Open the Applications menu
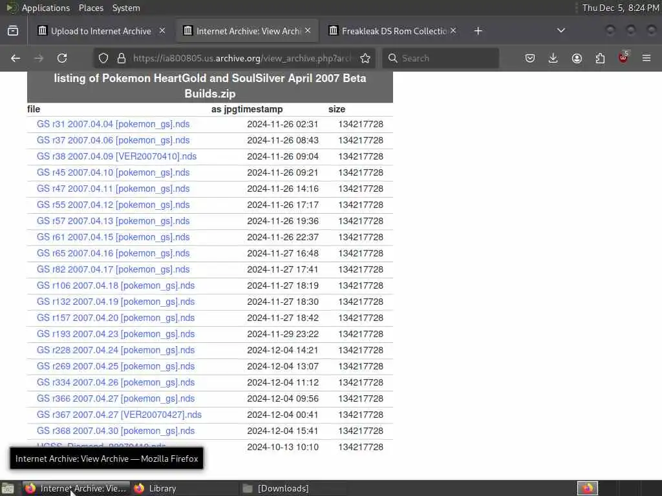This screenshot has width=662, height=496. tap(46, 8)
